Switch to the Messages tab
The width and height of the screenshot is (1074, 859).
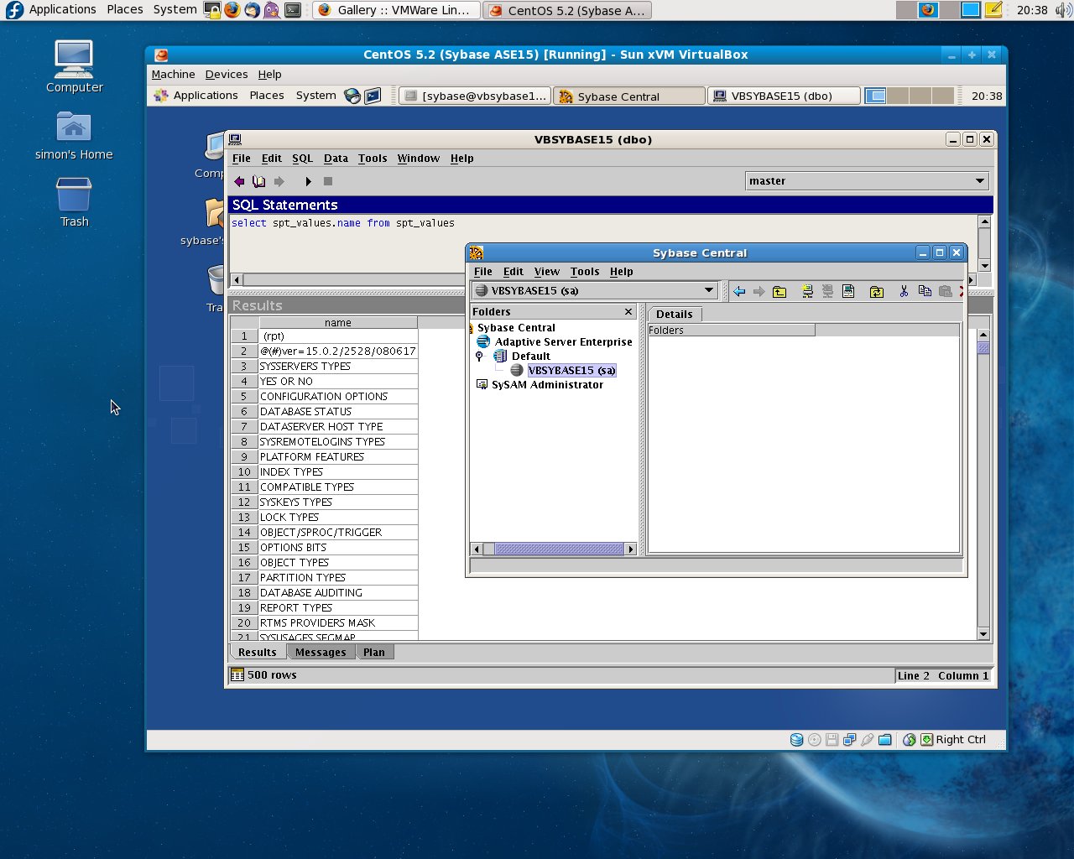tap(321, 653)
